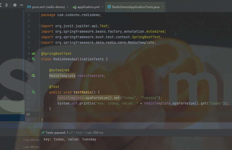Click System.out.println on line 17
The image size is (232, 150).
(75, 103)
